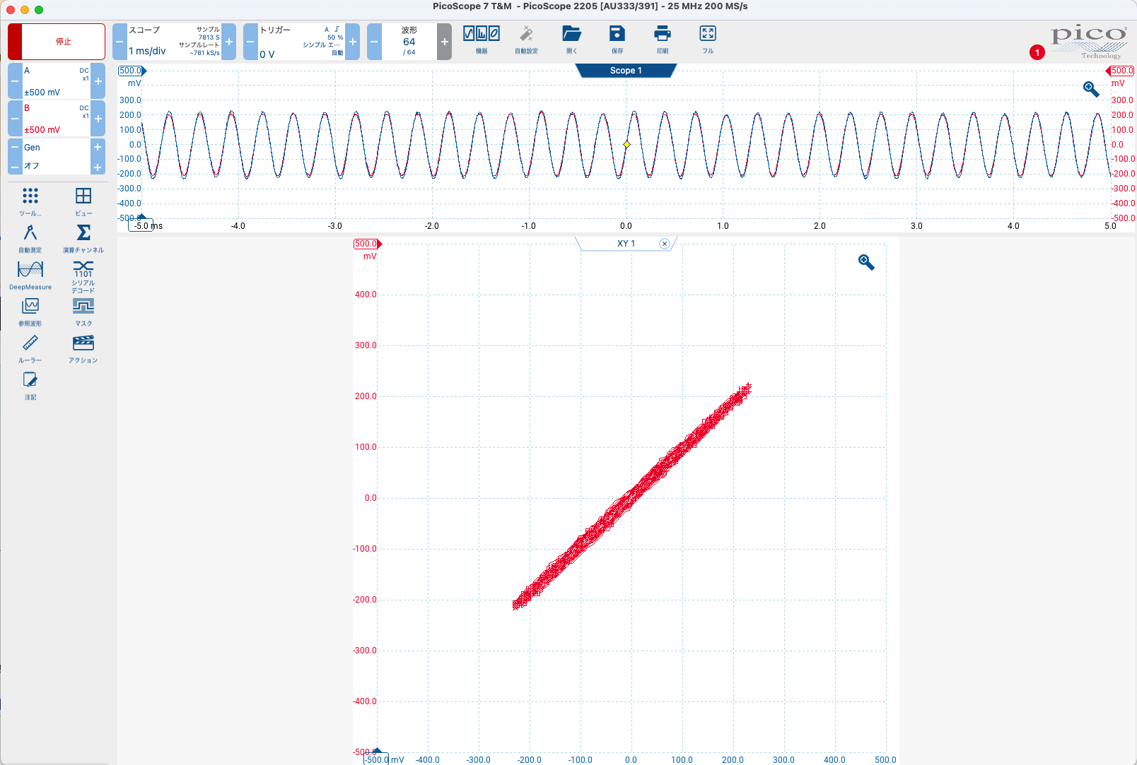
Task: Click the 保存 save icon
Action: [617, 40]
